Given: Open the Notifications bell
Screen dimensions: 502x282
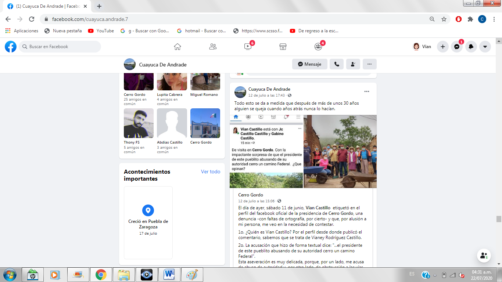Looking at the screenshot, I should coord(471,47).
